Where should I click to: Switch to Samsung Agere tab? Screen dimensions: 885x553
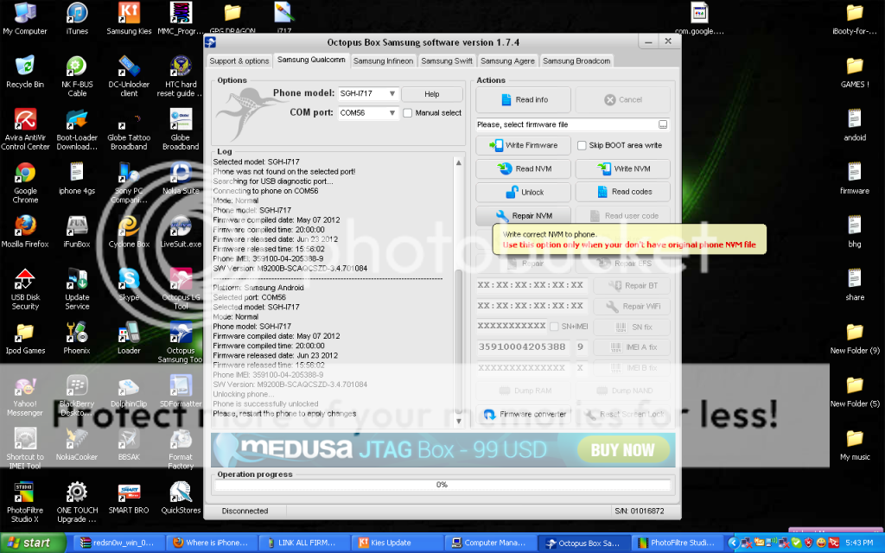pos(507,61)
